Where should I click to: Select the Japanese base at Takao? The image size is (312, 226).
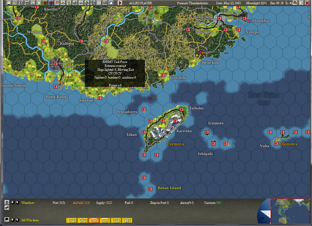click(144, 132)
